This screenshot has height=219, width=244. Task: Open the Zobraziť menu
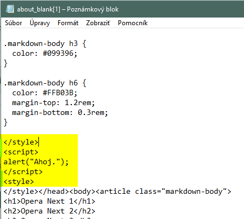pyautogui.click(x=98, y=23)
